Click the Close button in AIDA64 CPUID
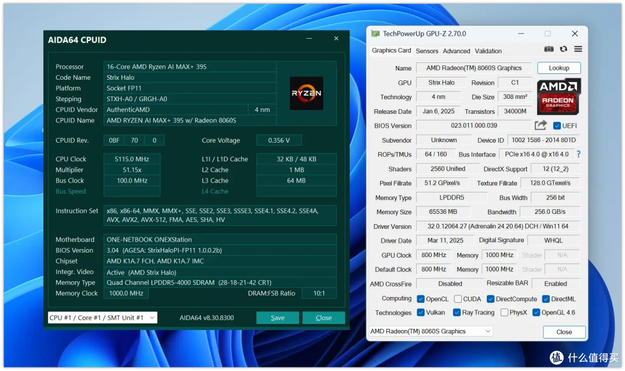Screen dimensions: 625x371 323,318
